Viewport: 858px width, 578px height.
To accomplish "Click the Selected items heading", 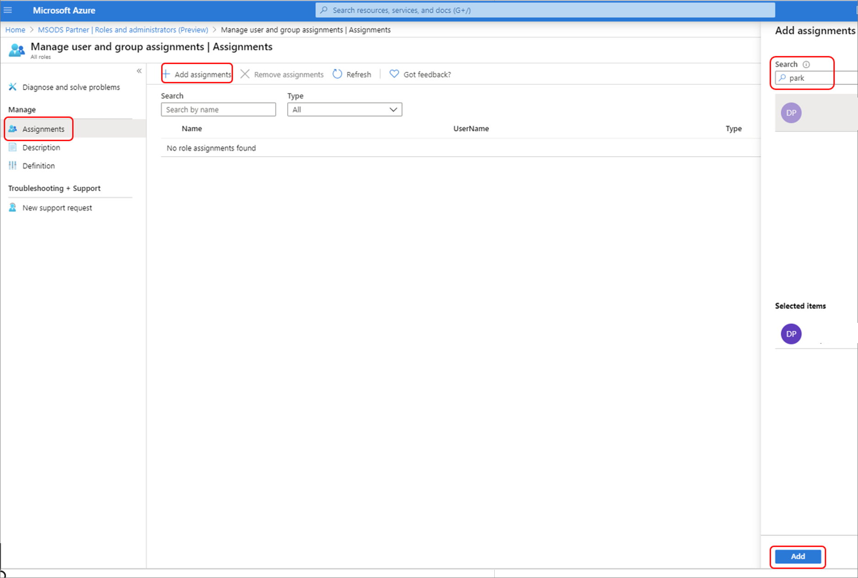I will [800, 306].
